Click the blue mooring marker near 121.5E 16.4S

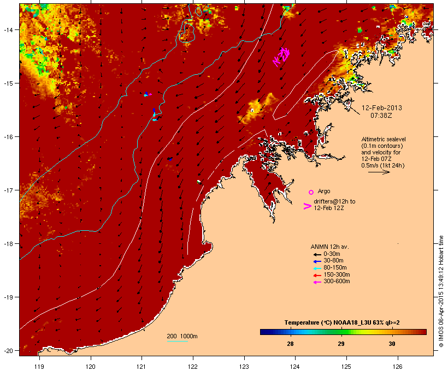(x=170, y=159)
